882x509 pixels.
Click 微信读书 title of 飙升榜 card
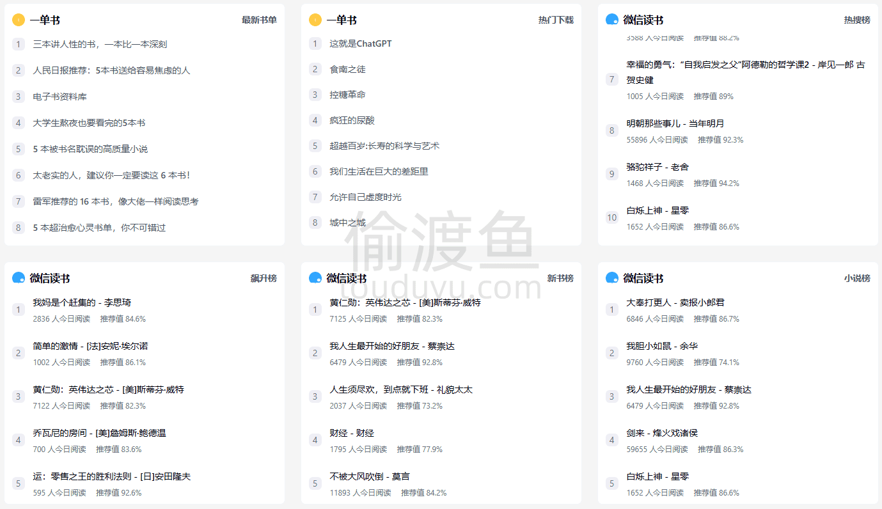50,278
